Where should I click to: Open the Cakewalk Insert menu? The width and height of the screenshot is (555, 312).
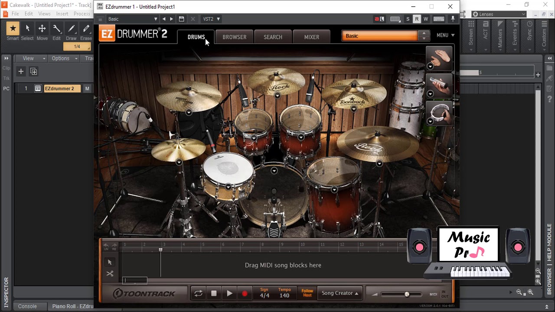pos(62,14)
